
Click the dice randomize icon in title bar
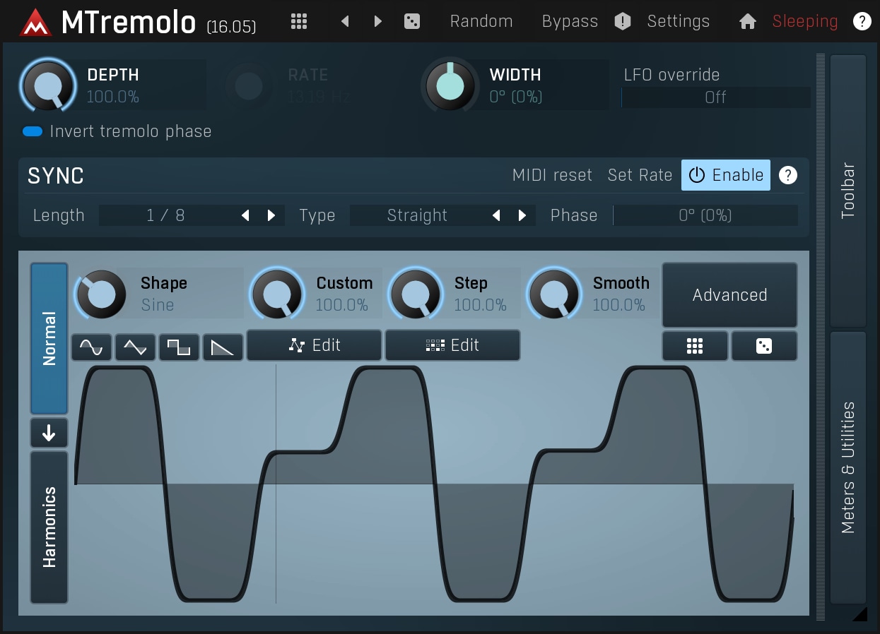pyautogui.click(x=412, y=21)
